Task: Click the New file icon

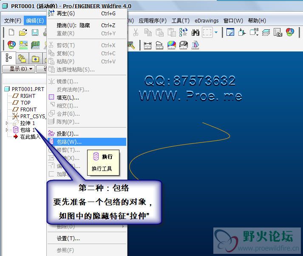Action: [11, 32]
